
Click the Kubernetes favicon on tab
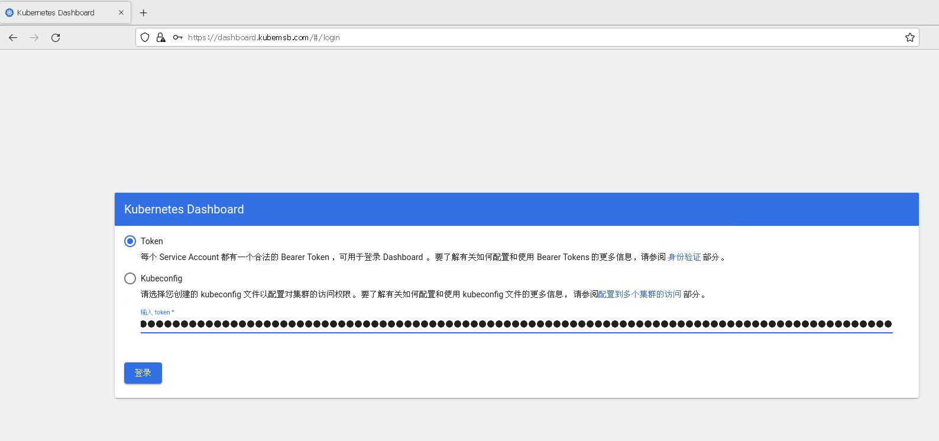pyautogui.click(x=9, y=12)
